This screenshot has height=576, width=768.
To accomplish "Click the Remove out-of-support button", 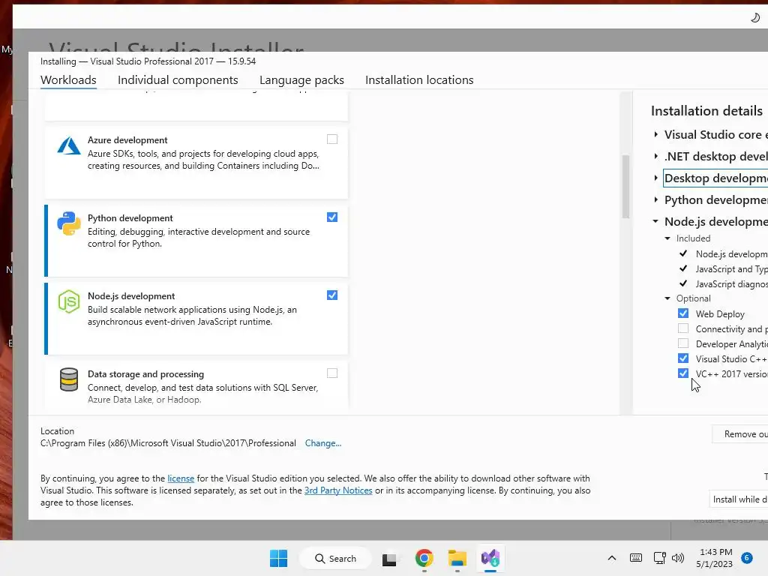I will pos(740,434).
